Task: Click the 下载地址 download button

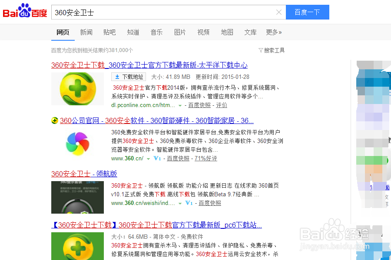Action: pos(129,77)
